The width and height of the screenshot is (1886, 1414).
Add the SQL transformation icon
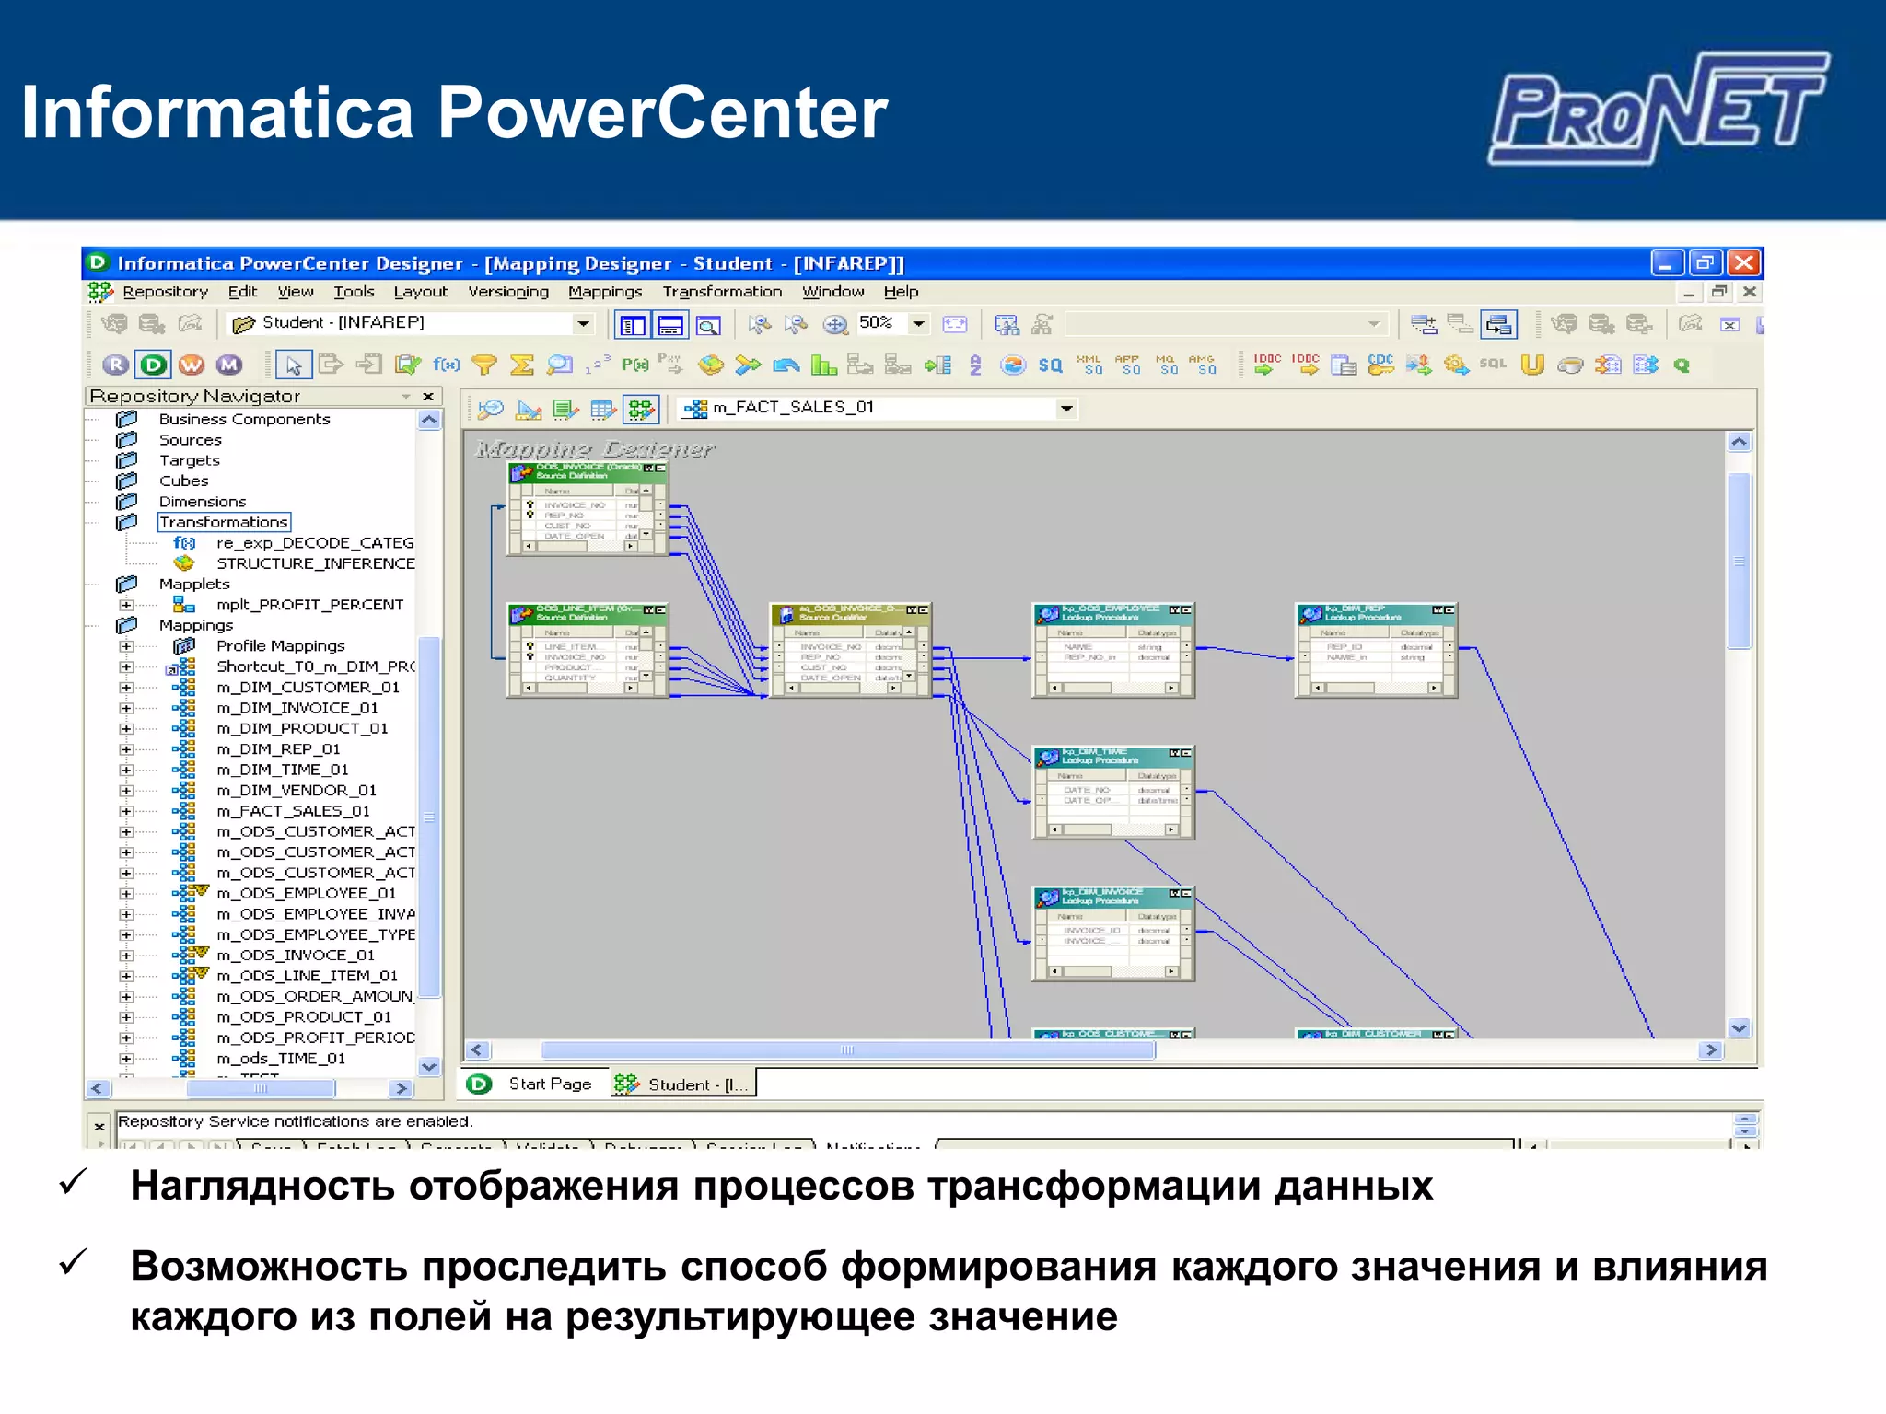tap(1493, 365)
